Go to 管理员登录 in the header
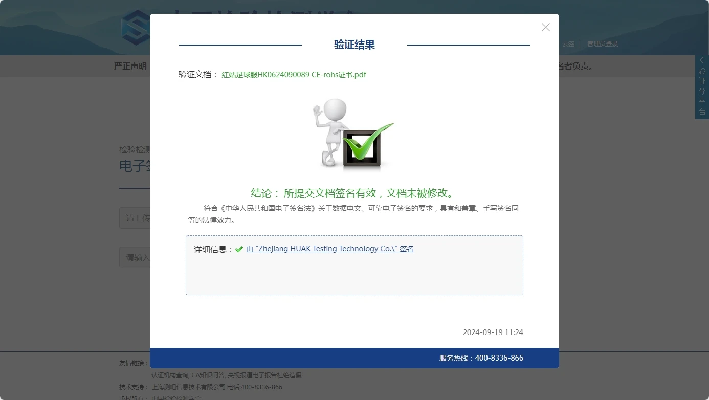 [x=602, y=44]
